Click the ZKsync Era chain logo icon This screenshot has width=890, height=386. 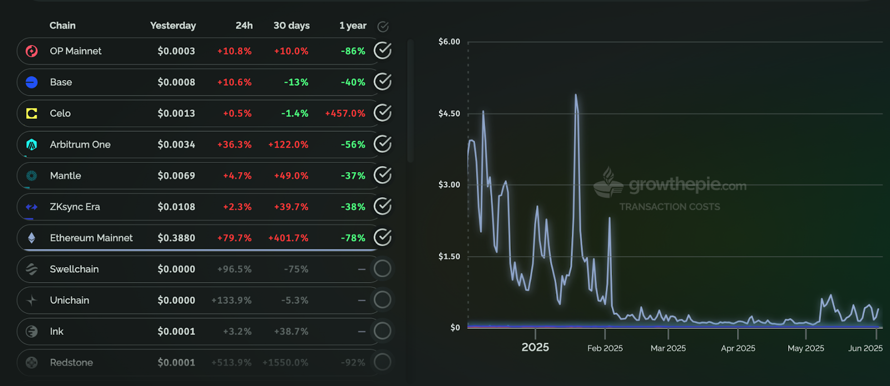tap(32, 207)
